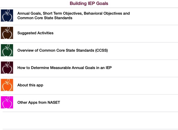Viewport: 178px width, 130px height.
Task: Tap the orange apple icon
Action: coord(7,85)
